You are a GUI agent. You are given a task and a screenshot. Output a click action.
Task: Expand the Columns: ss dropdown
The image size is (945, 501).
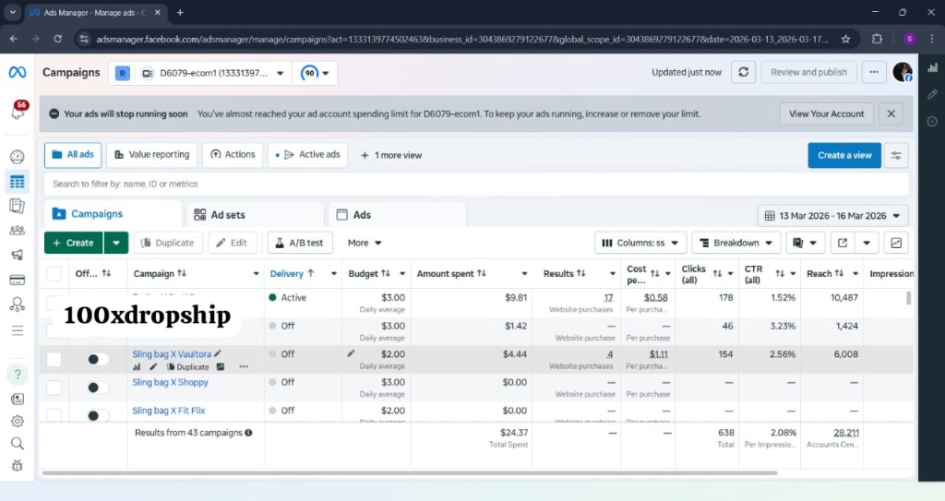640,243
